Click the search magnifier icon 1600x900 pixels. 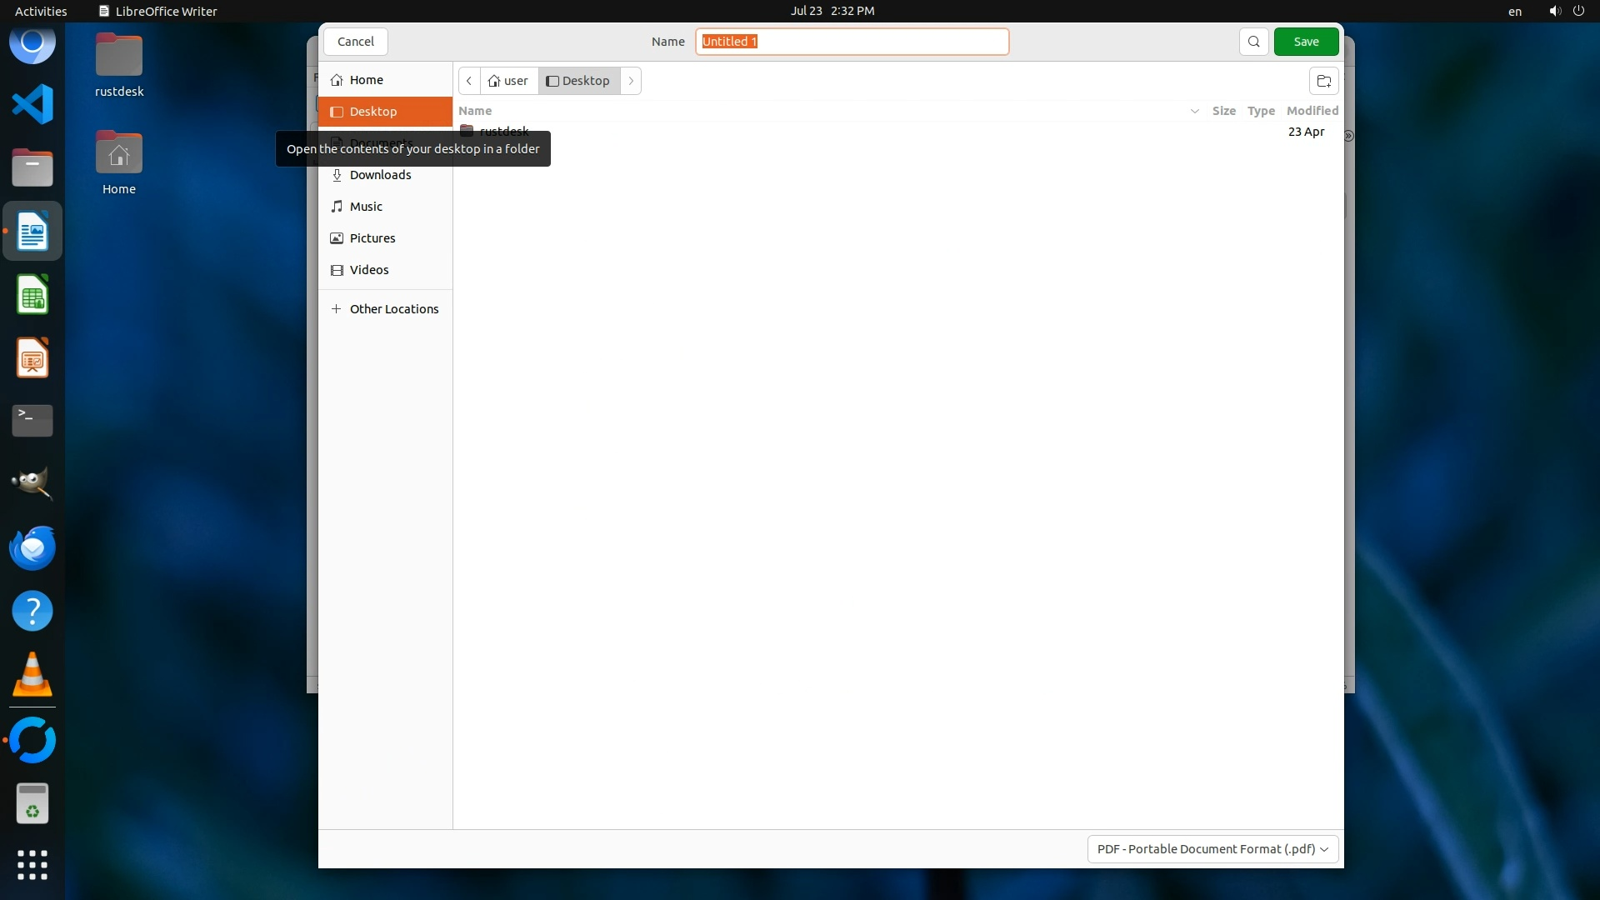tap(1253, 42)
